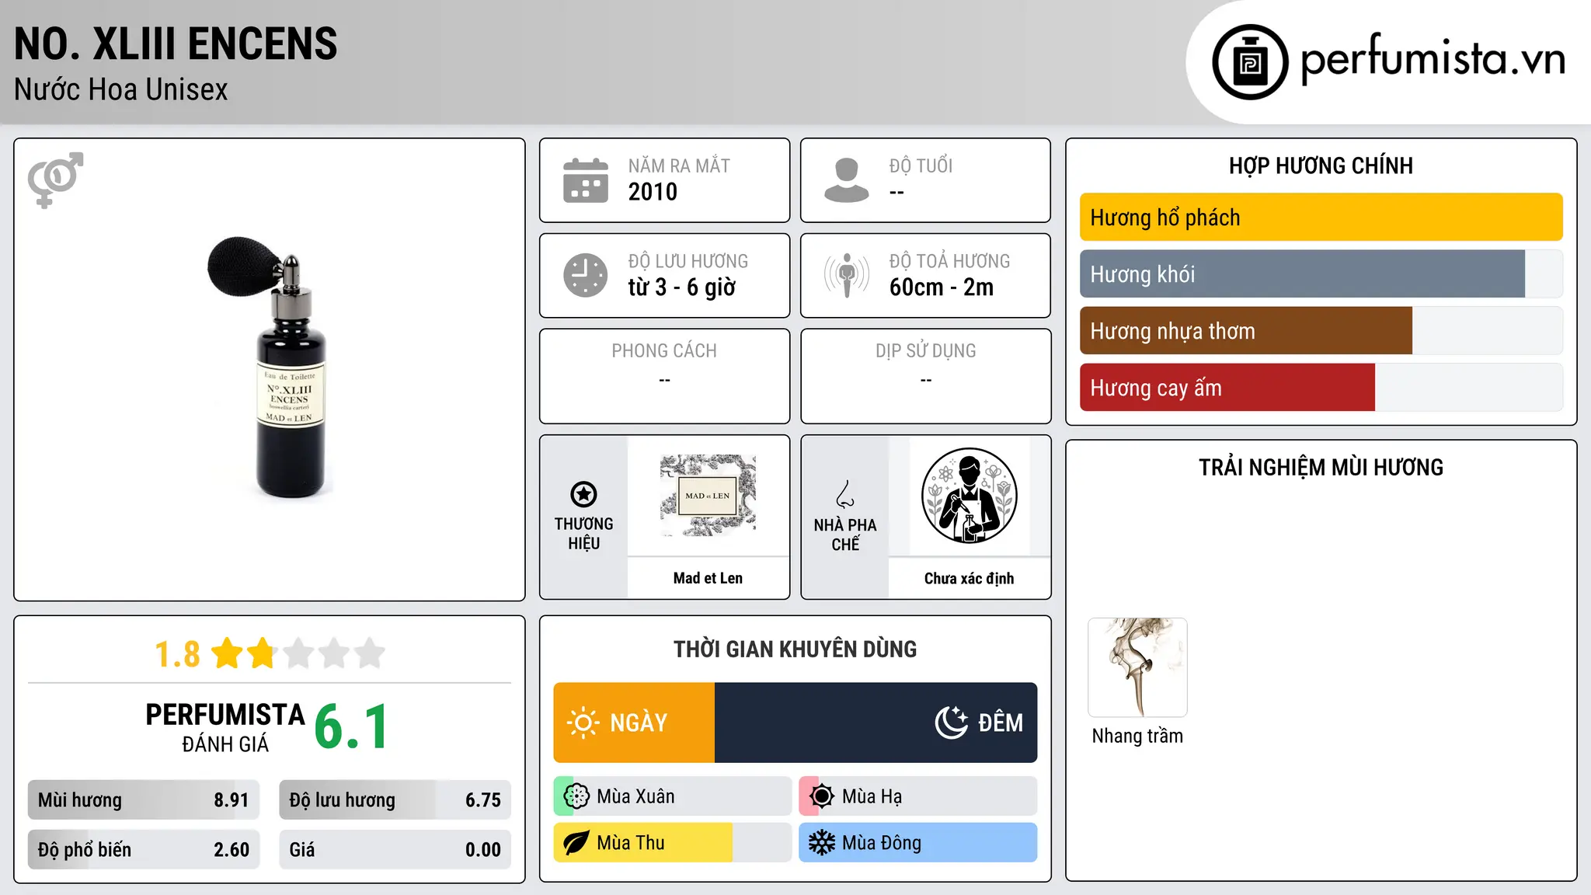
Task: Click the flower icon for Mùa Xuân
Action: tap(576, 796)
